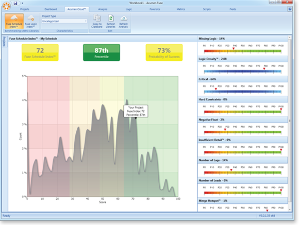
Task: Open the quick access toolbar dropdown arrow
Action: tap(22, 3)
